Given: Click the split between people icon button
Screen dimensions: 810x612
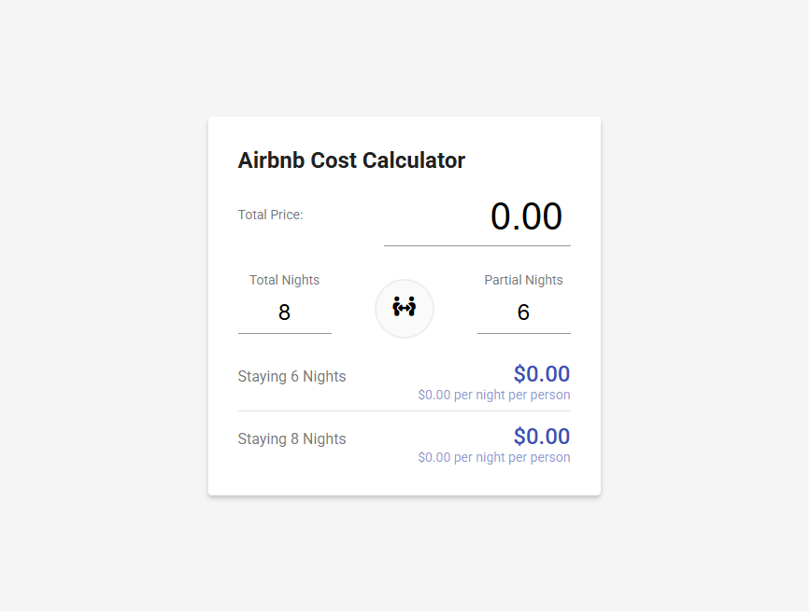Looking at the screenshot, I should click(x=405, y=308).
